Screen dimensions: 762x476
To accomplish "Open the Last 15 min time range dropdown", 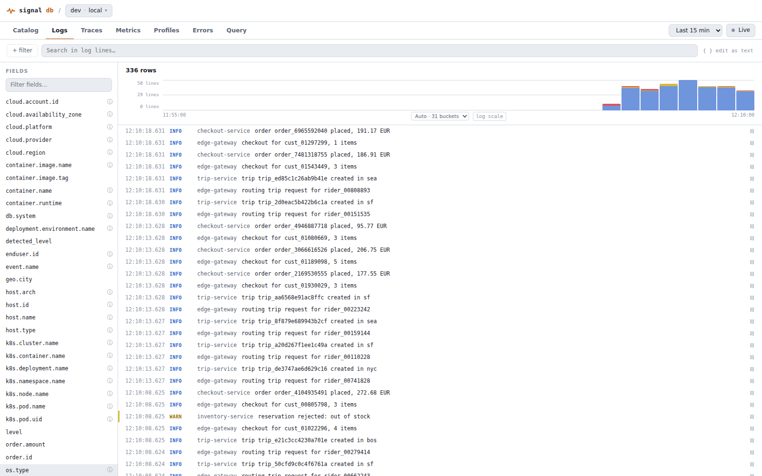I will [x=695, y=30].
